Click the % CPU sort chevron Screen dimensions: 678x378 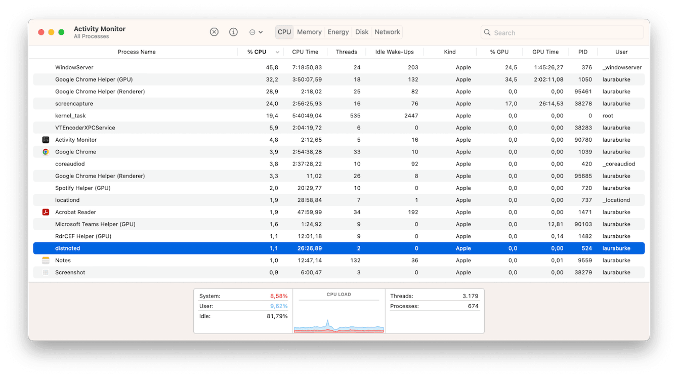click(277, 52)
